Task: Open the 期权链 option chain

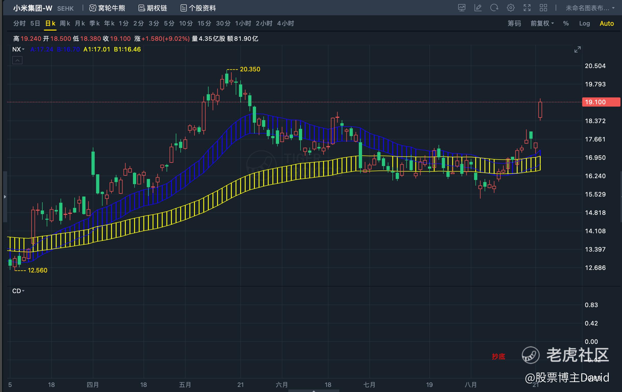Action: click(153, 8)
